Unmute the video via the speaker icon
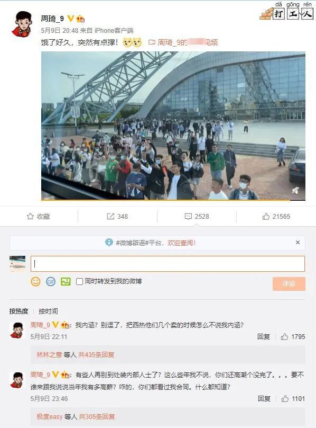This screenshot has height=428, width=316. (295, 190)
